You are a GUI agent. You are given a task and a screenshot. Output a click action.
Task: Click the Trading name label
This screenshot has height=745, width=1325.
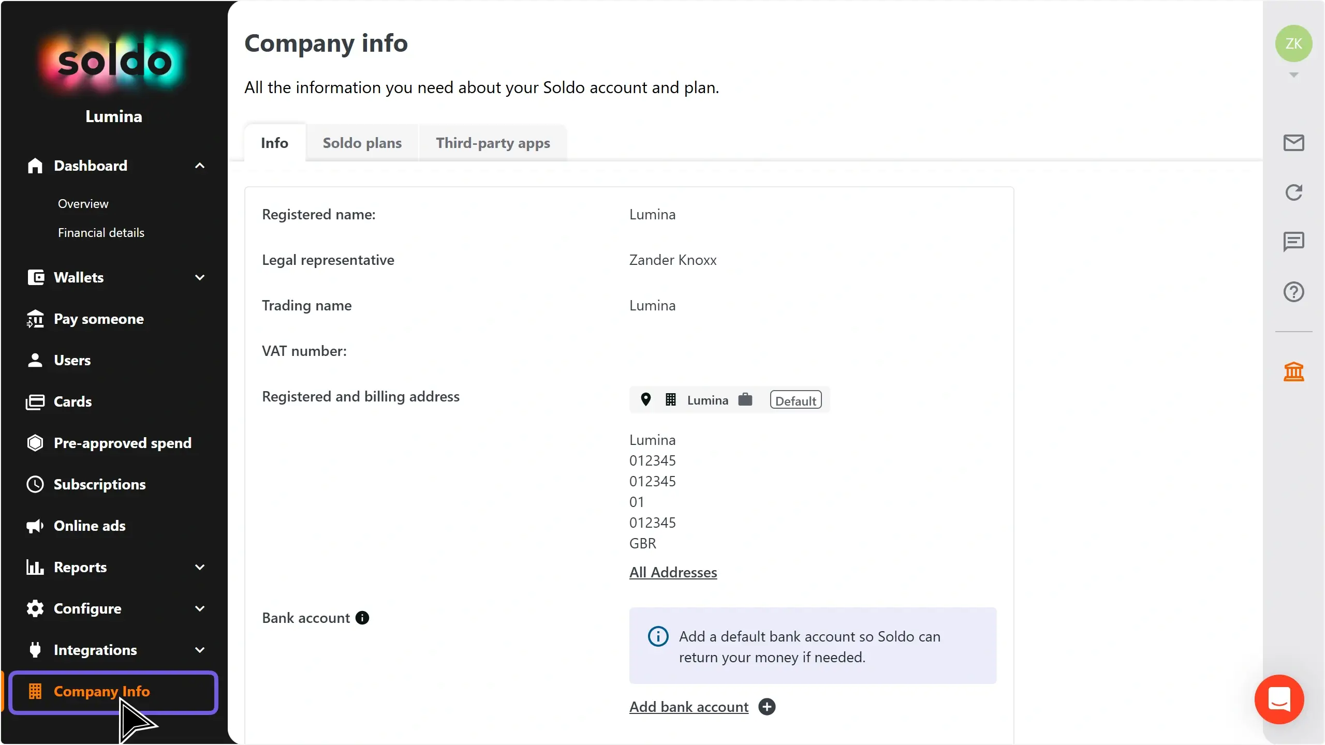coord(307,305)
